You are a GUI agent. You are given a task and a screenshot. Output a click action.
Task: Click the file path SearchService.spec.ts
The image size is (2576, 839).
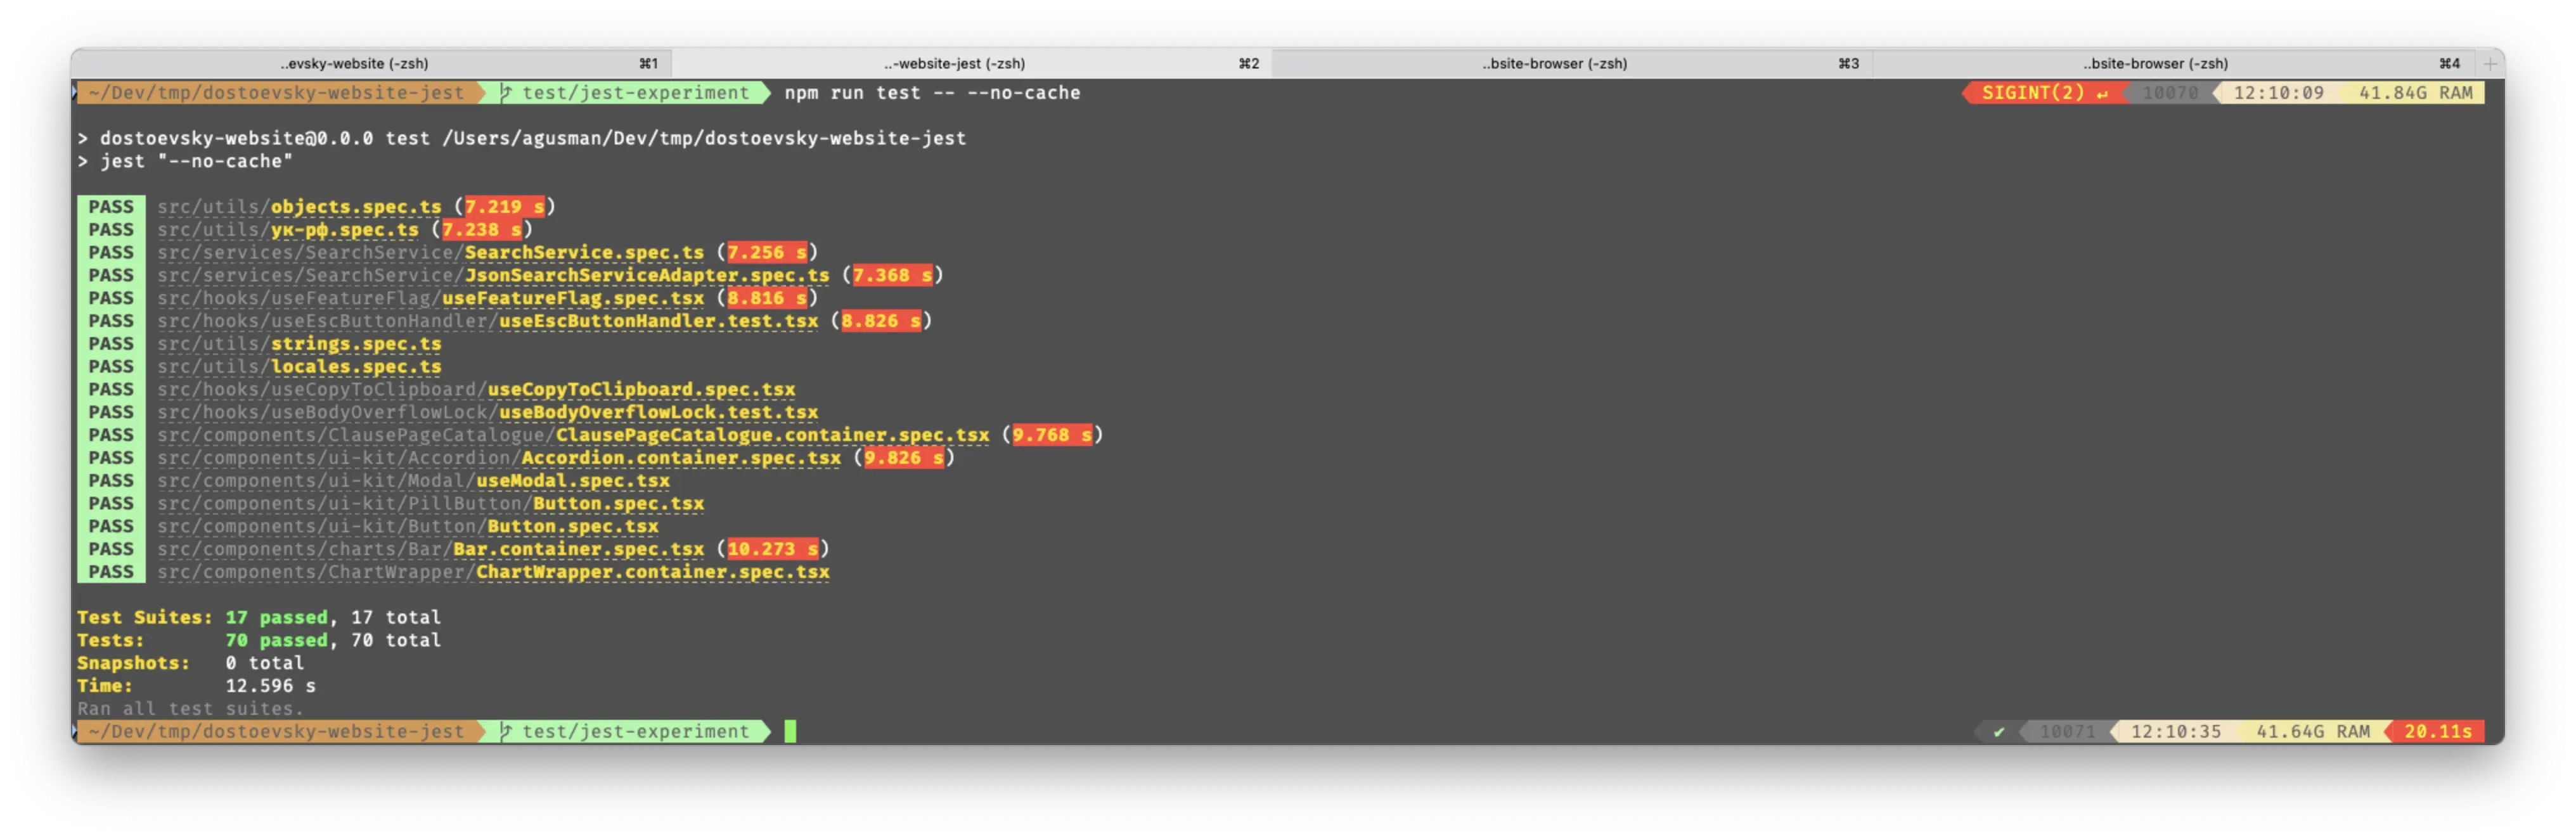click(430, 253)
